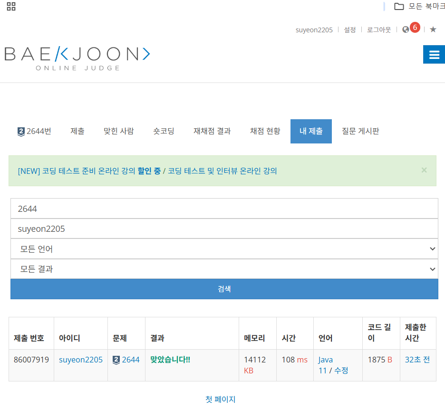Open the suyeon2205 link in the table row

(81, 360)
